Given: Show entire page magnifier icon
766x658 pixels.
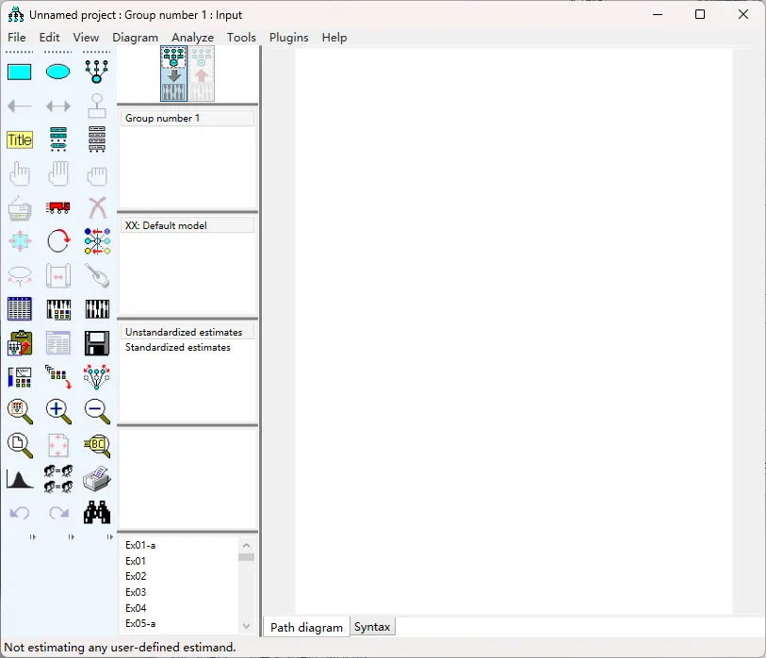Looking at the screenshot, I should pyautogui.click(x=20, y=446).
